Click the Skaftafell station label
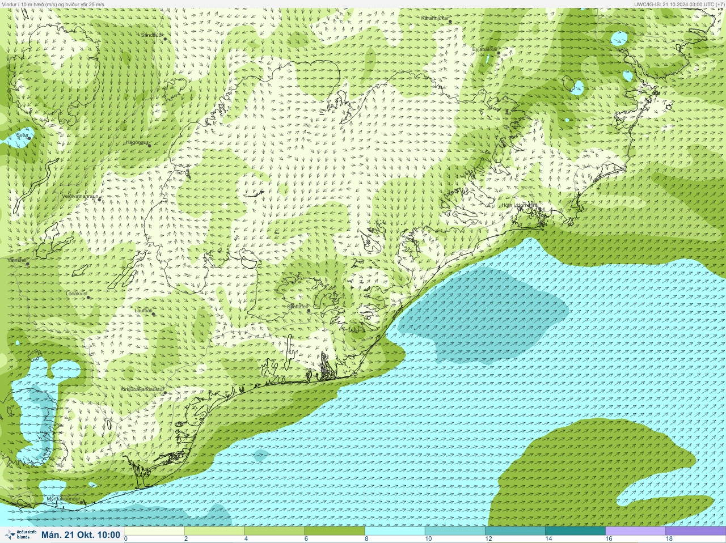This screenshot has width=726, height=543. point(297,306)
